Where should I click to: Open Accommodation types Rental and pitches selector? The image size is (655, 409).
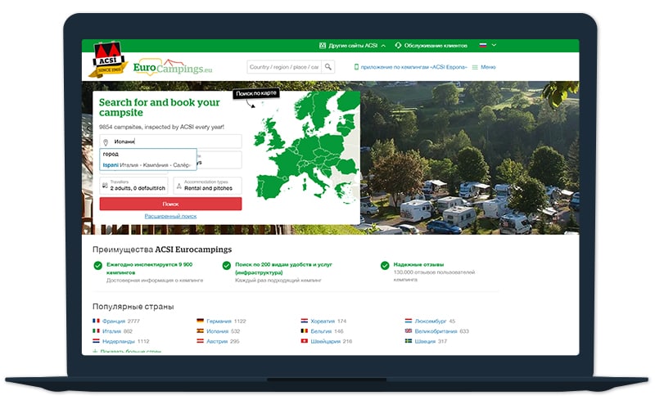pyautogui.click(x=208, y=186)
